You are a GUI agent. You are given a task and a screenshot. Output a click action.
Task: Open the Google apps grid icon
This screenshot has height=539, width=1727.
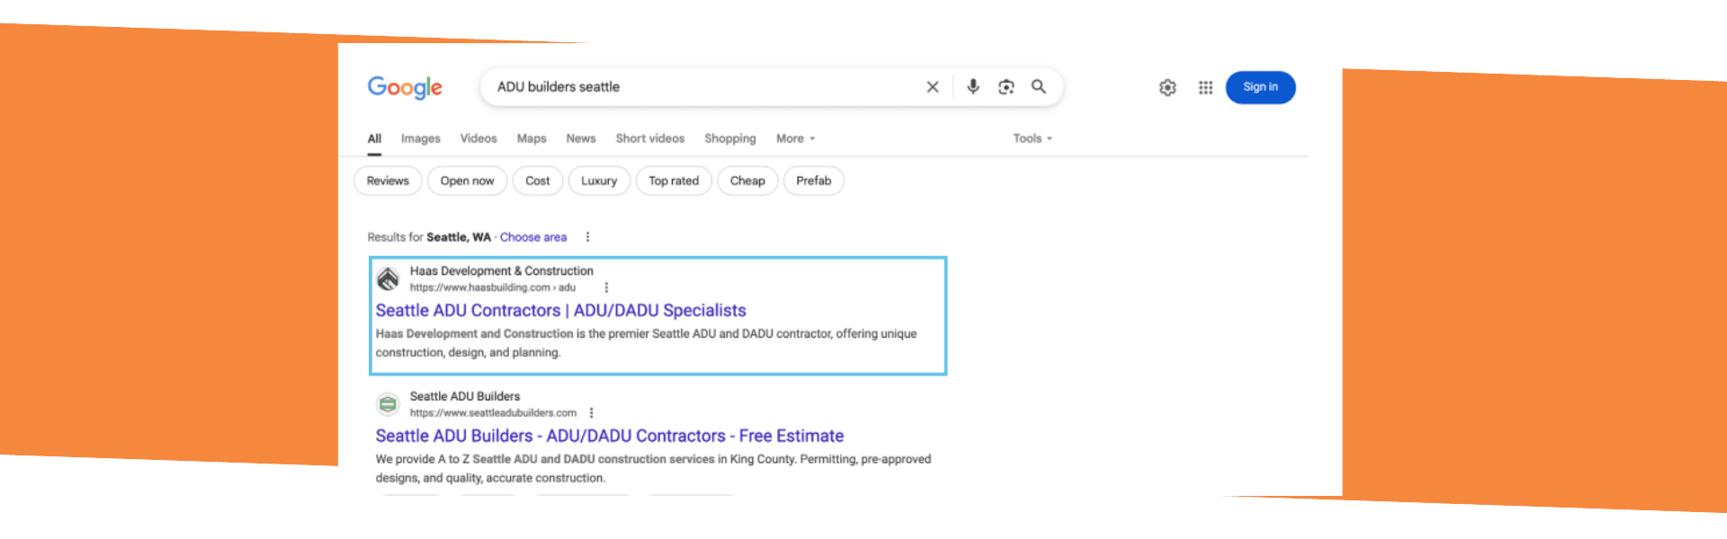[1205, 87]
